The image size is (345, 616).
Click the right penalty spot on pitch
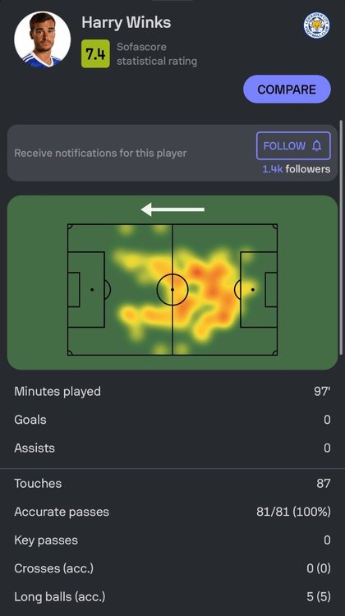pyautogui.click(x=253, y=290)
